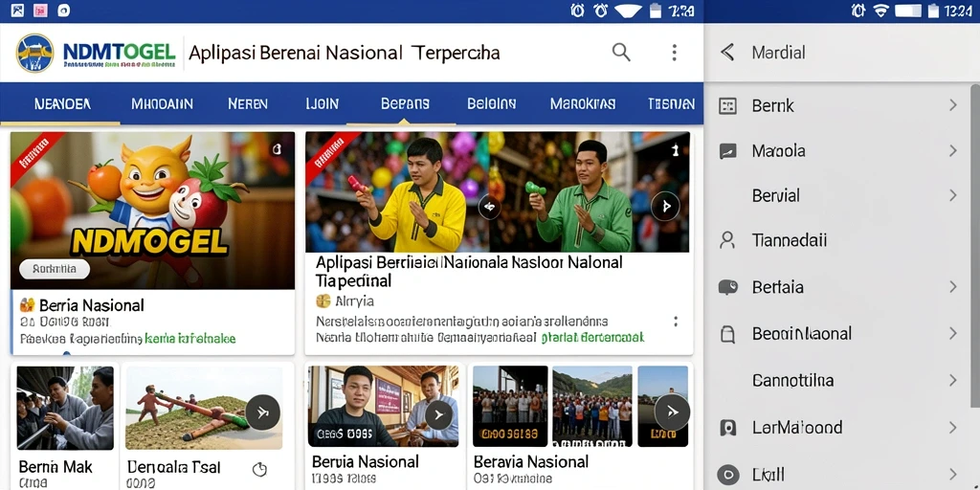Click the pill button on NDMOGEL banner
Image resolution: width=980 pixels, height=490 pixels.
55,269
